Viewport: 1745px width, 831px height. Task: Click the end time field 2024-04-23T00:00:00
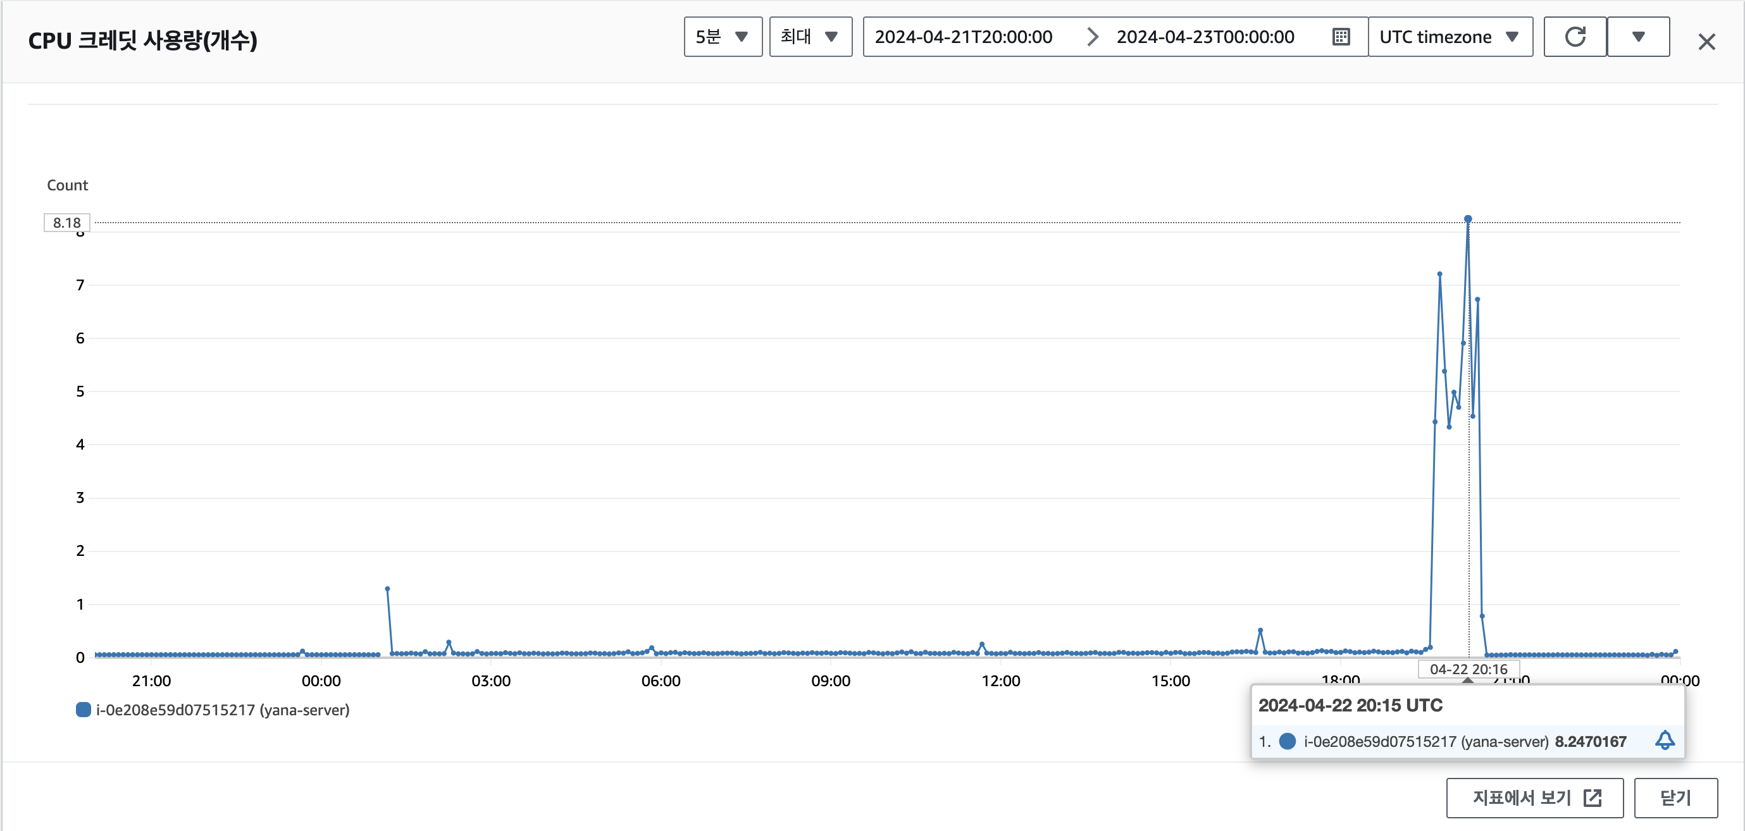1205,37
